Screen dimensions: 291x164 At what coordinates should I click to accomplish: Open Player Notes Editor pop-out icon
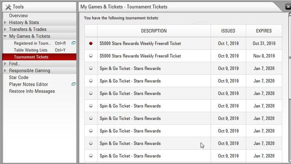(x=74, y=84)
